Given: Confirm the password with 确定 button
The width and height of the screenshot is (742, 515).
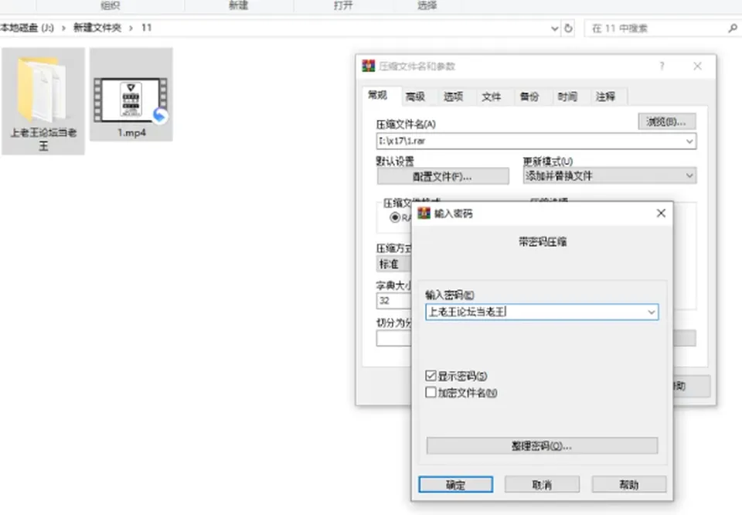Looking at the screenshot, I should pos(456,485).
